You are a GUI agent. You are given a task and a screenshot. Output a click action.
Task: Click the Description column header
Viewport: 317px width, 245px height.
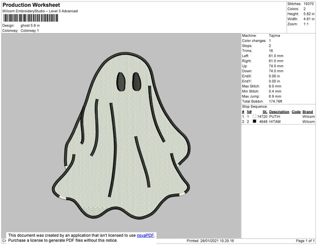point(279,112)
